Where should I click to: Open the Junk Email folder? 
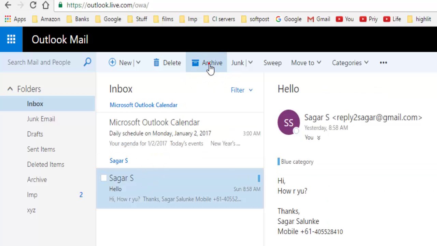point(41,119)
